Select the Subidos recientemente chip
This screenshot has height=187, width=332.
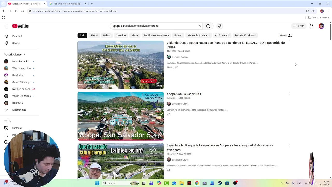pos(156,35)
